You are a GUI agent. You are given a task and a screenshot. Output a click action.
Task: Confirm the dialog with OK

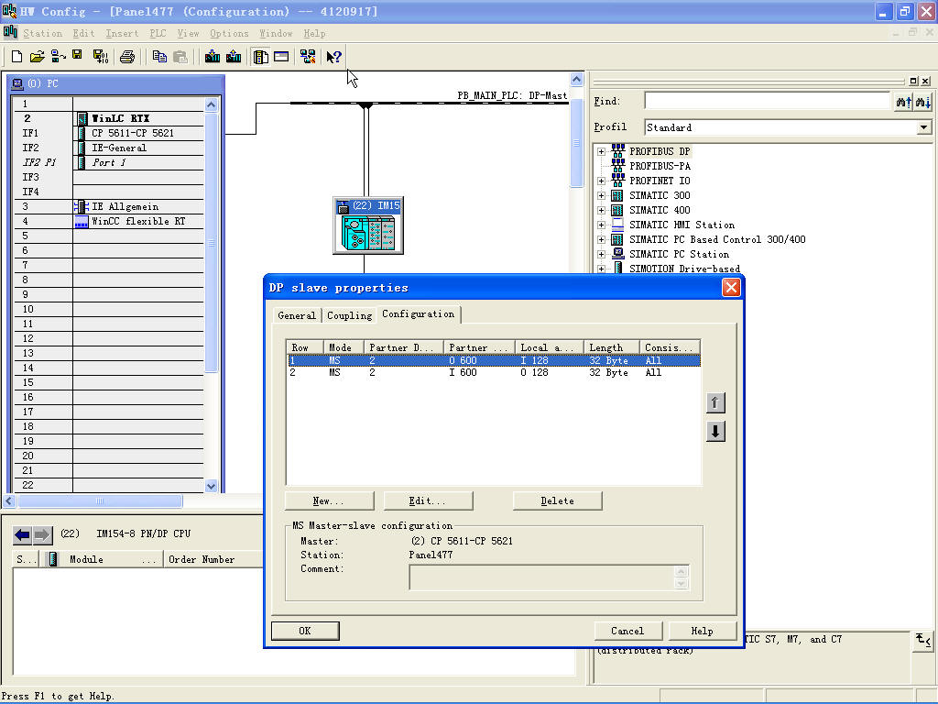(x=305, y=631)
